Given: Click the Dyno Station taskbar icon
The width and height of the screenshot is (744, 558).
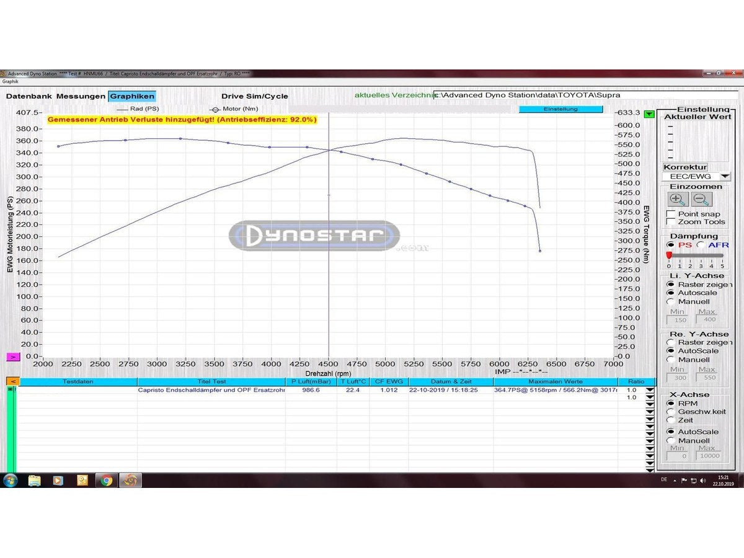Looking at the screenshot, I should pos(130,480).
